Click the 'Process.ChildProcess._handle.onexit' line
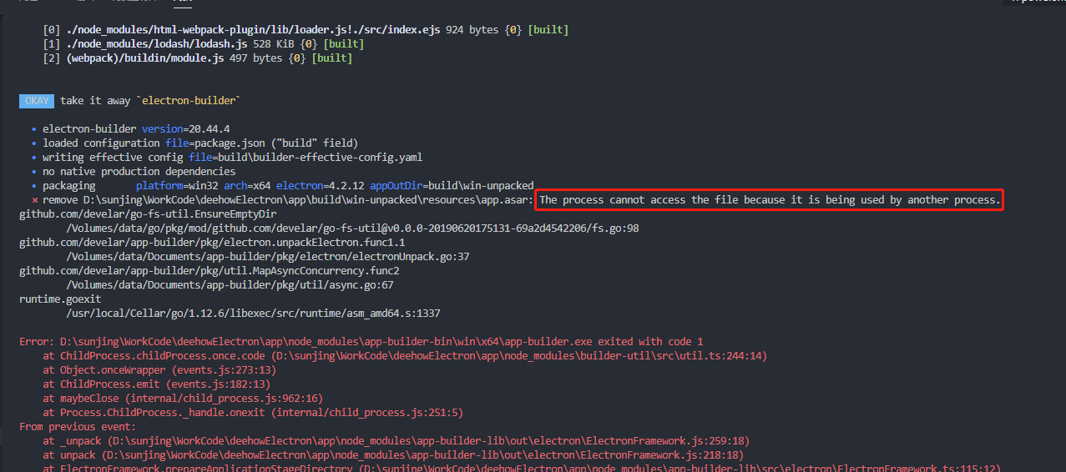Image resolution: width=1066 pixels, height=472 pixels. [253, 413]
